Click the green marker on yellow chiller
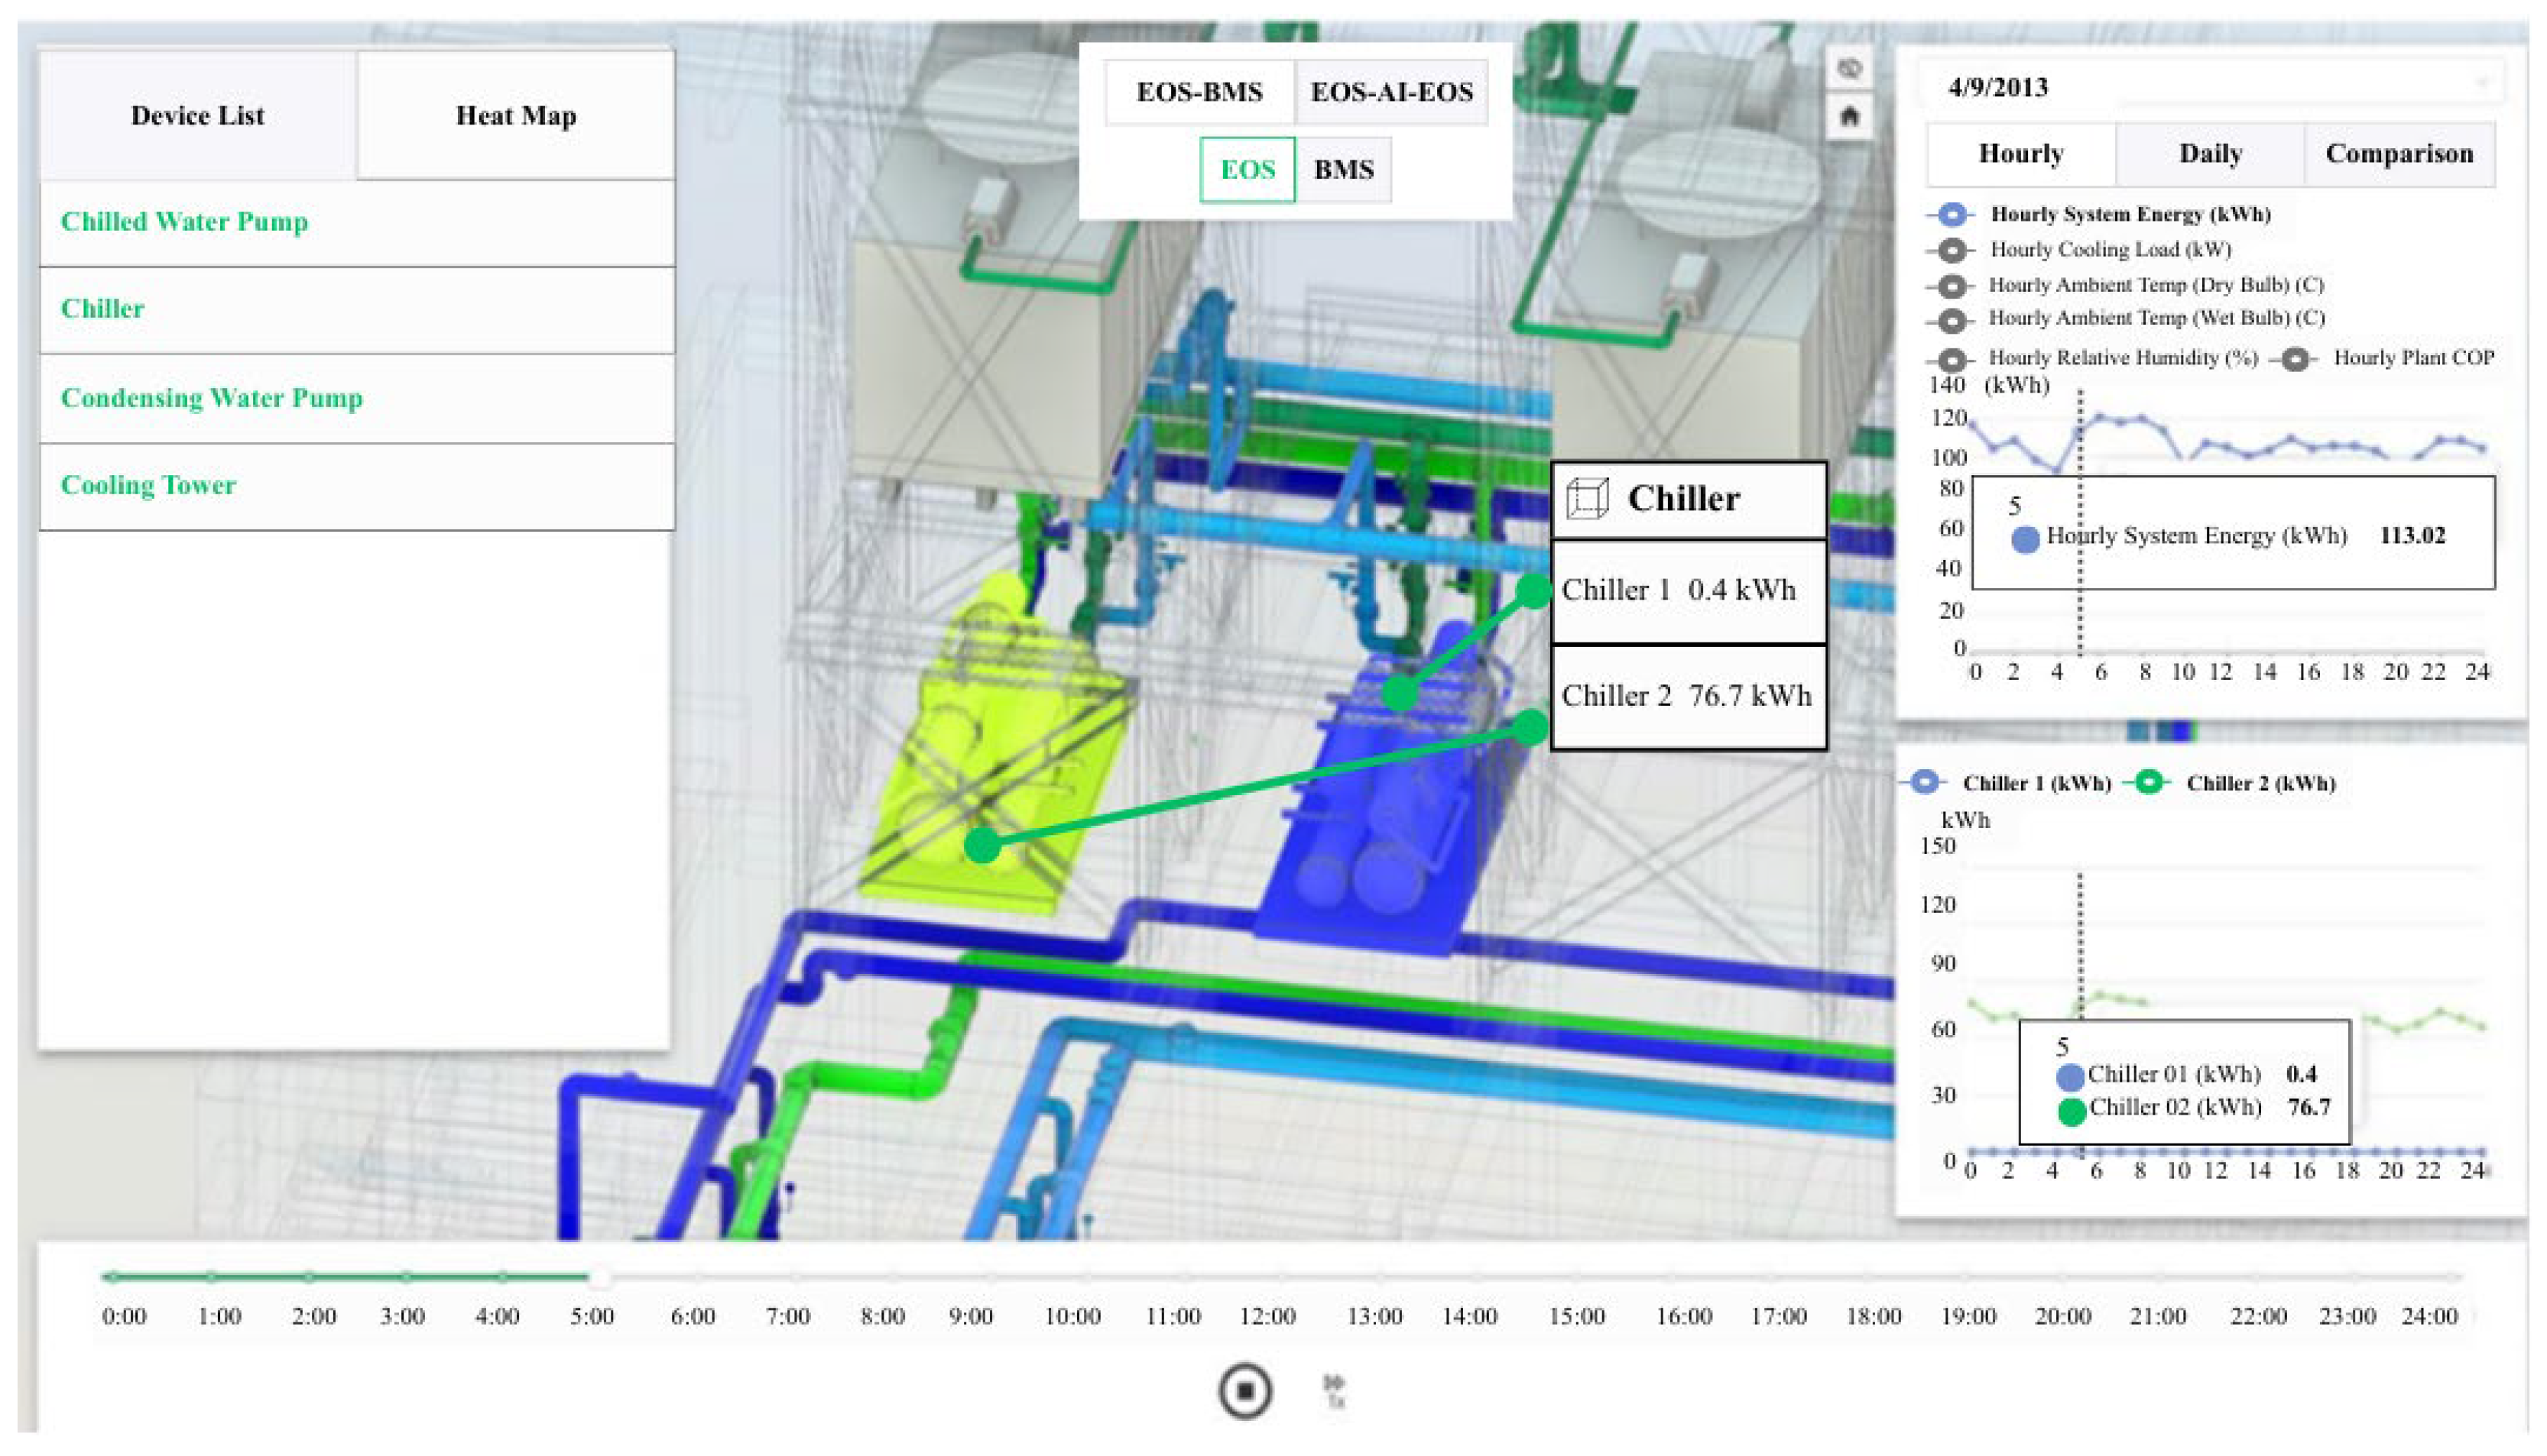 pos(983,846)
